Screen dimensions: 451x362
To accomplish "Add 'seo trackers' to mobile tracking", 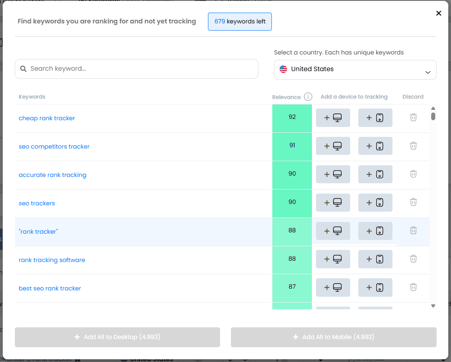I will tap(375, 203).
